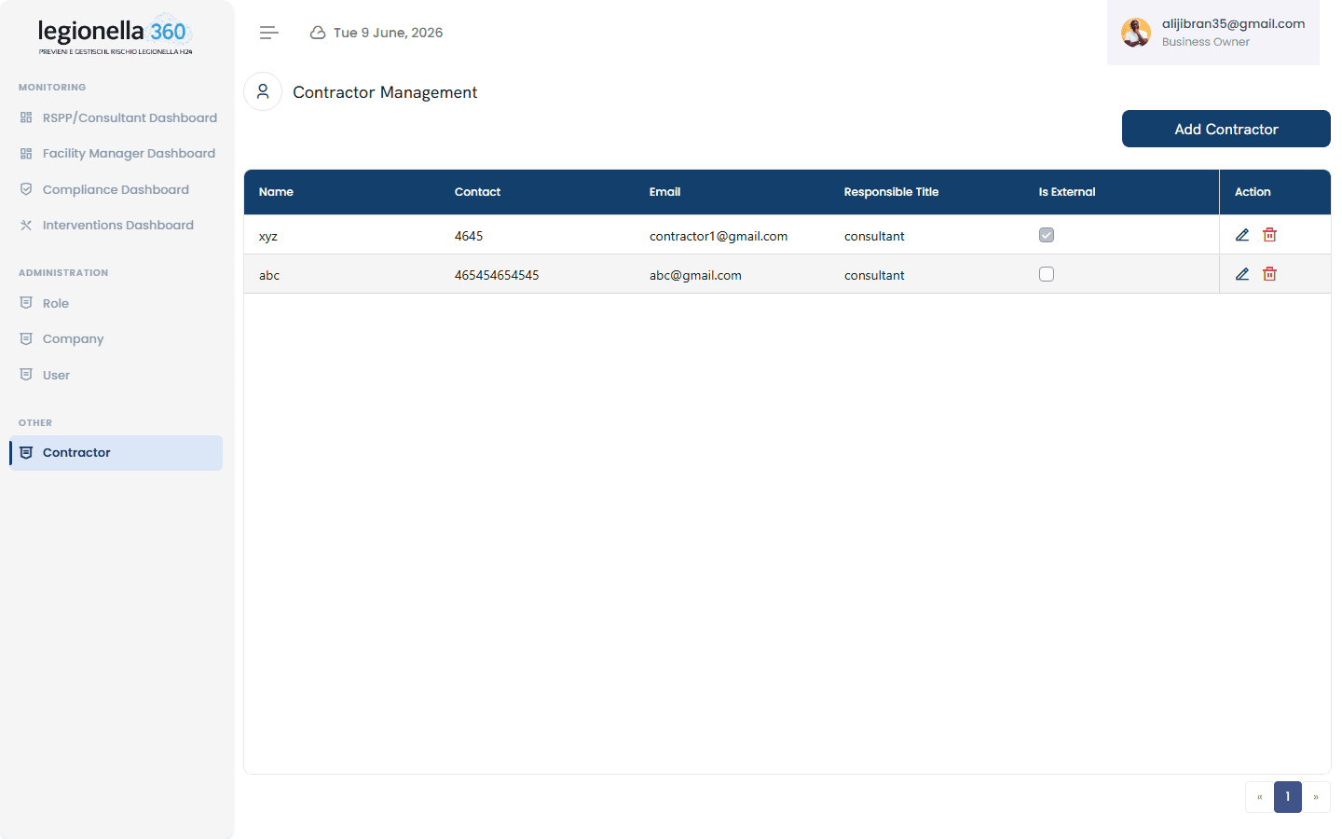Toggle Is External checkbox for xyz
1342x839 pixels.
point(1047,235)
